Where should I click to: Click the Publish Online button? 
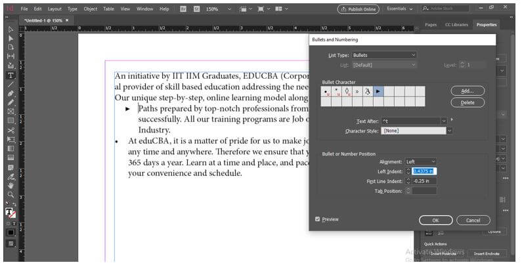point(359,9)
